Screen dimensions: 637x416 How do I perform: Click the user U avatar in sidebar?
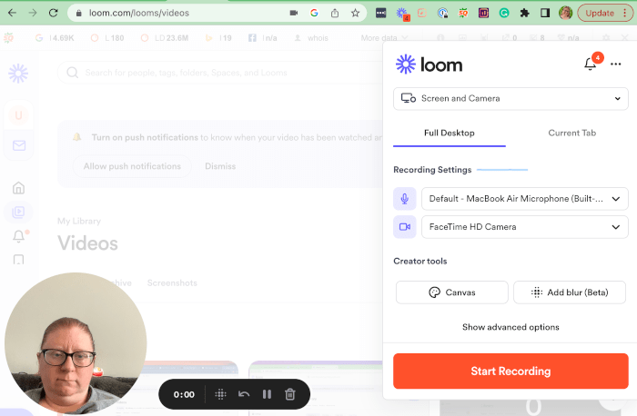point(19,115)
